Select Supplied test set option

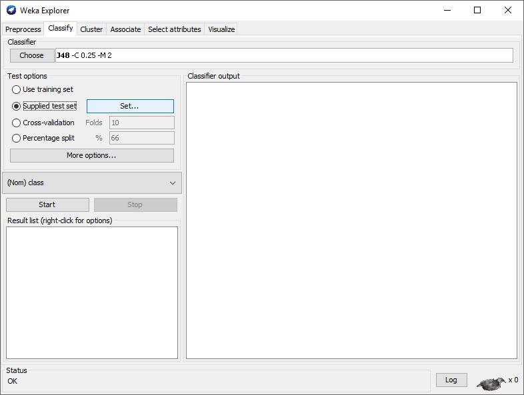click(x=45, y=106)
